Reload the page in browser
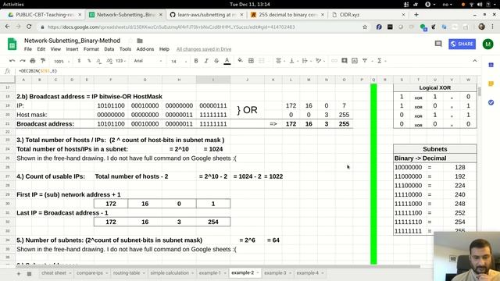Screen dimensions: 500x281 29,27
